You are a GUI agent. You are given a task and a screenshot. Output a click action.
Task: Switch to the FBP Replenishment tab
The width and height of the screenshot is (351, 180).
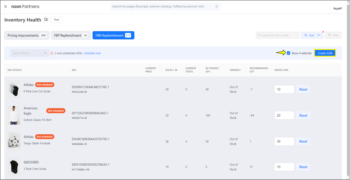pos(71,35)
